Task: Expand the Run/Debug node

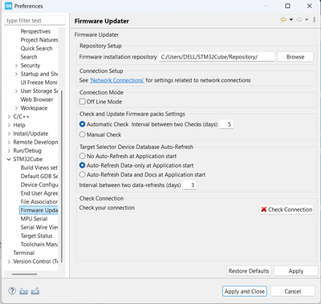Action: coord(9,151)
